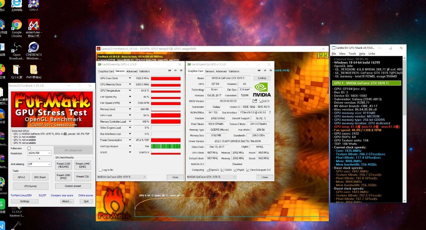Open hamburger menu in GPU-Z Graphics Card window
426x230 pixels.
click(x=270, y=71)
